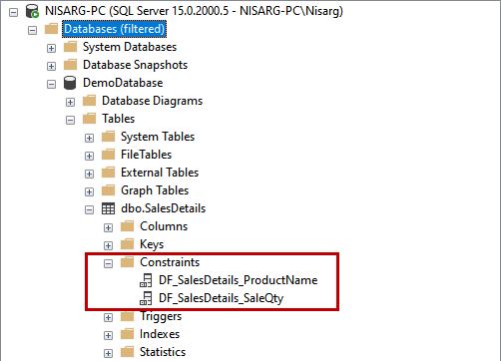501x361 pixels.
Task: Expand the Database Snapshots node
Action: [x=51, y=67]
